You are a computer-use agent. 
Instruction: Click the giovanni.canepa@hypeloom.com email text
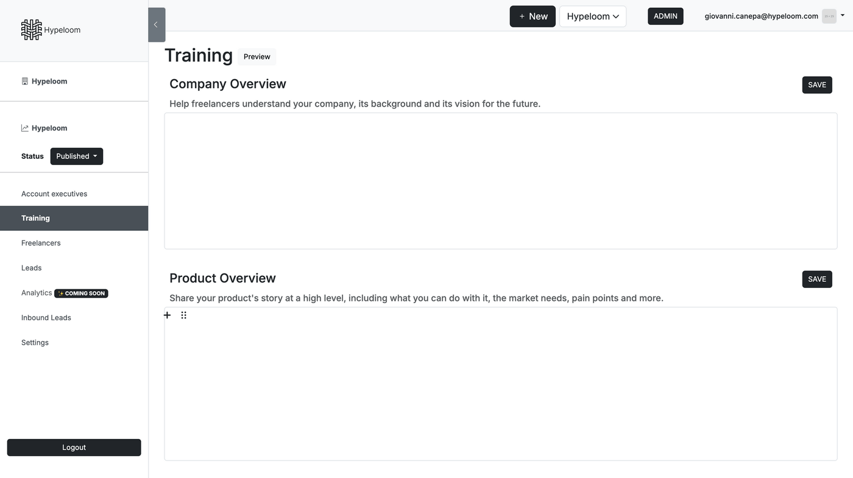pyautogui.click(x=761, y=16)
